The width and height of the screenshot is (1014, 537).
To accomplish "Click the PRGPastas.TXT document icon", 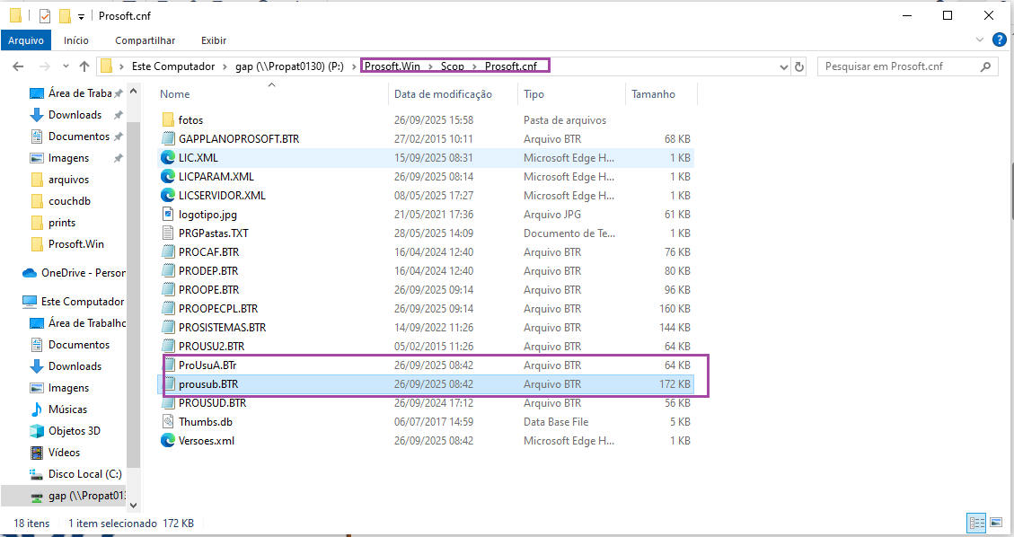I will (168, 233).
